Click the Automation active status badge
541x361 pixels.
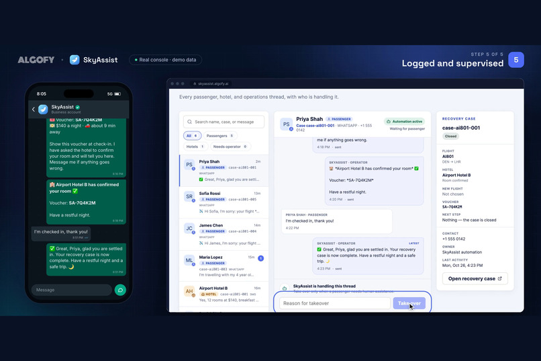(404, 122)
